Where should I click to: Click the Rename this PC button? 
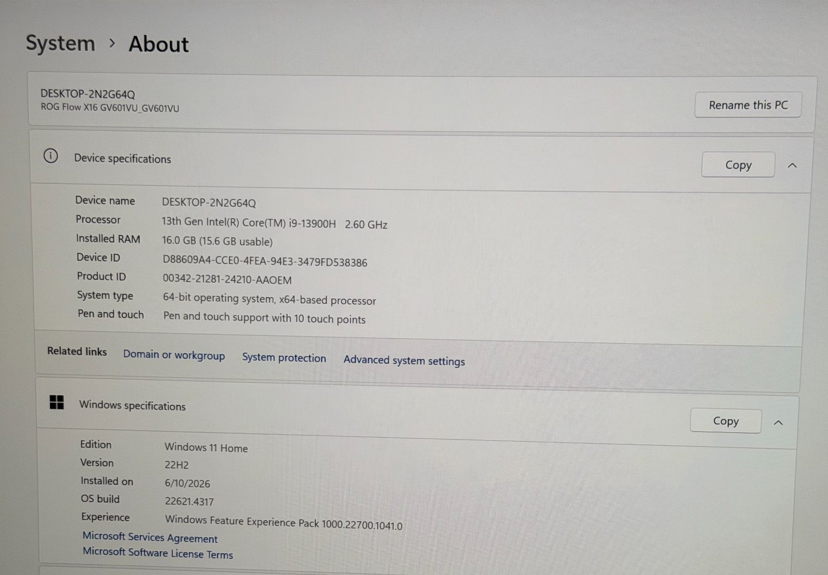748,105
